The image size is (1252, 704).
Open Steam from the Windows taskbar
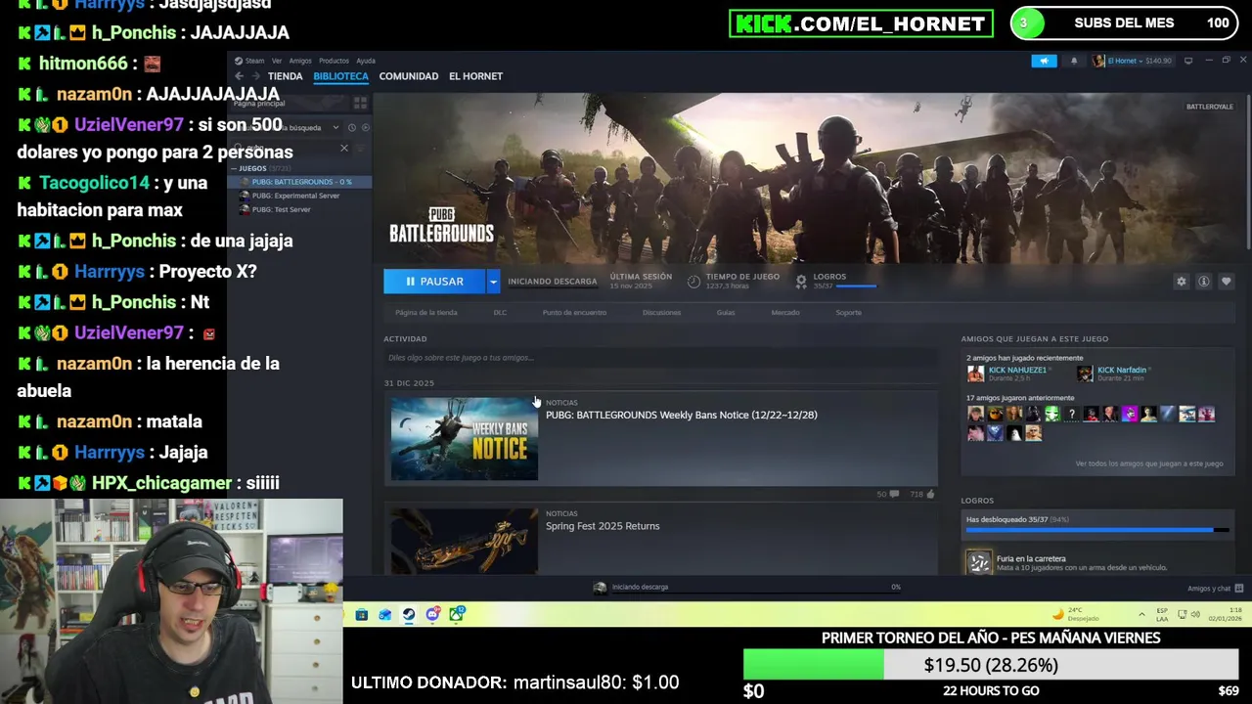[409, 615]
